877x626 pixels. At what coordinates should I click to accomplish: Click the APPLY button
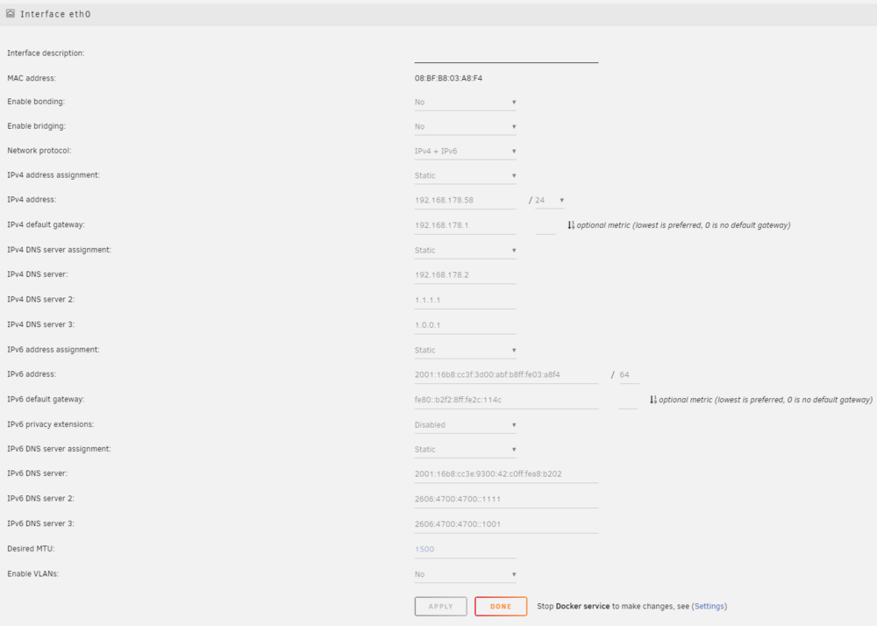(441, 607)
